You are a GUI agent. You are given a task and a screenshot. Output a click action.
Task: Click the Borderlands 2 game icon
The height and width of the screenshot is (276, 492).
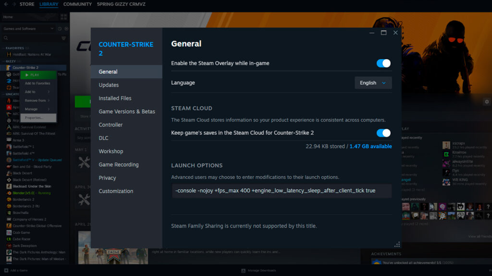9,199
